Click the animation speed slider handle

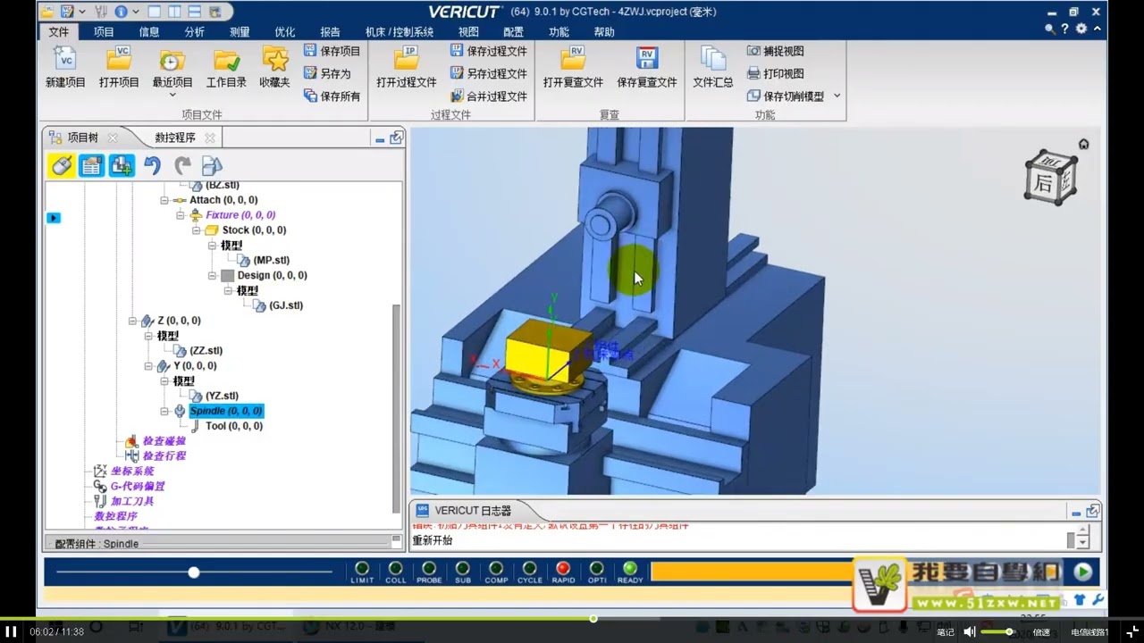(193, 572)
